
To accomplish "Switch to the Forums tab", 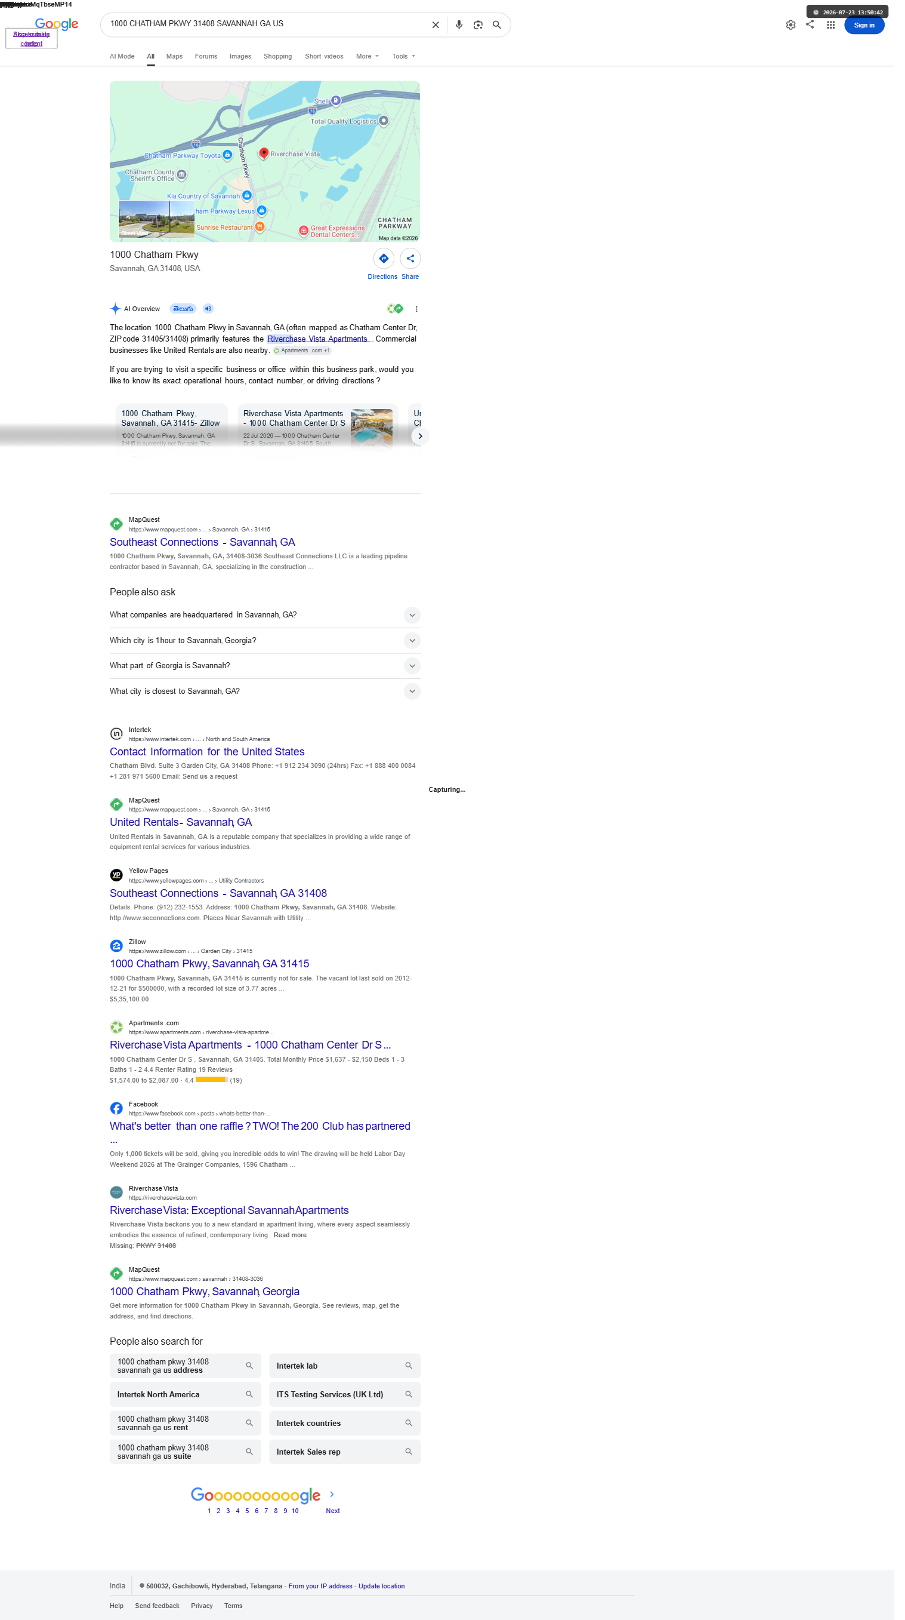I will [x=206, y=57].
